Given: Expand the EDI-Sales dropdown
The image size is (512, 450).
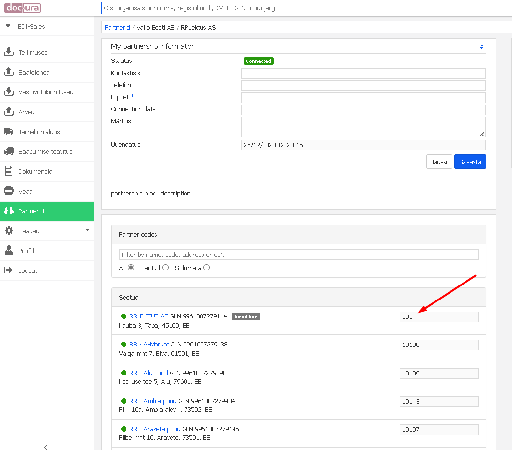Looking at the screenshot, I should (x=9, y=26).
